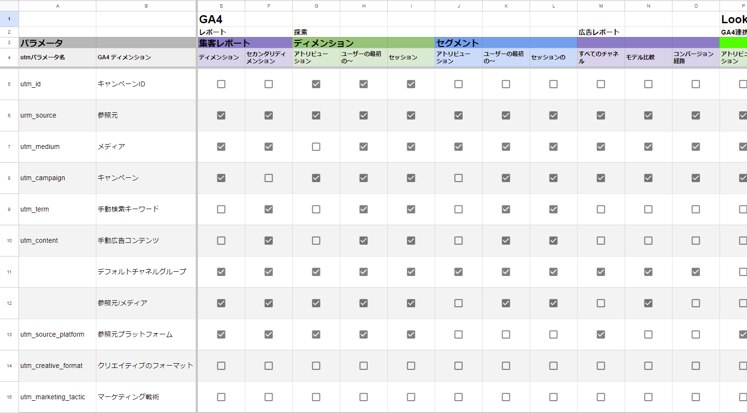
Task: Select the row 9 header
Action: click(x=9, y=209)
